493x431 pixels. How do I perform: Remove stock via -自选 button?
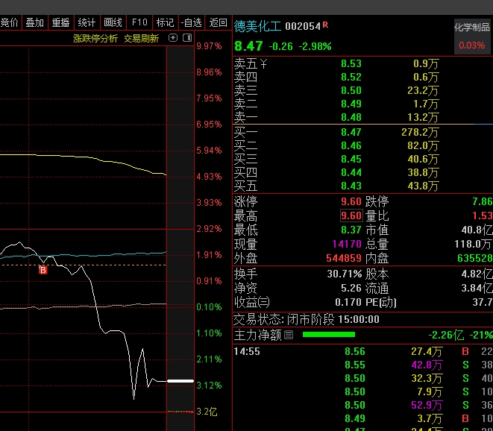pos(191,22)
